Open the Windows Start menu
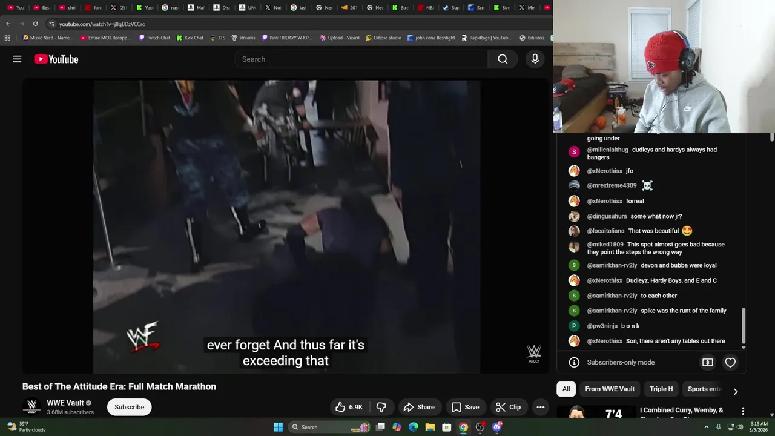Image resolution: width=775 pixels, height=436 pixels. [278, 427]
